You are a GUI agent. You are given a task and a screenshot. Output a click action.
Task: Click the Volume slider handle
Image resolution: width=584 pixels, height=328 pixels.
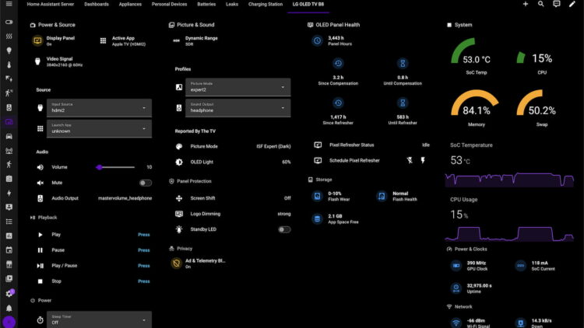pyautogui.click(x=99, y=167)
